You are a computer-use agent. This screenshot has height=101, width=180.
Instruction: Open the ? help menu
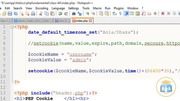click(x=143, y=8)
